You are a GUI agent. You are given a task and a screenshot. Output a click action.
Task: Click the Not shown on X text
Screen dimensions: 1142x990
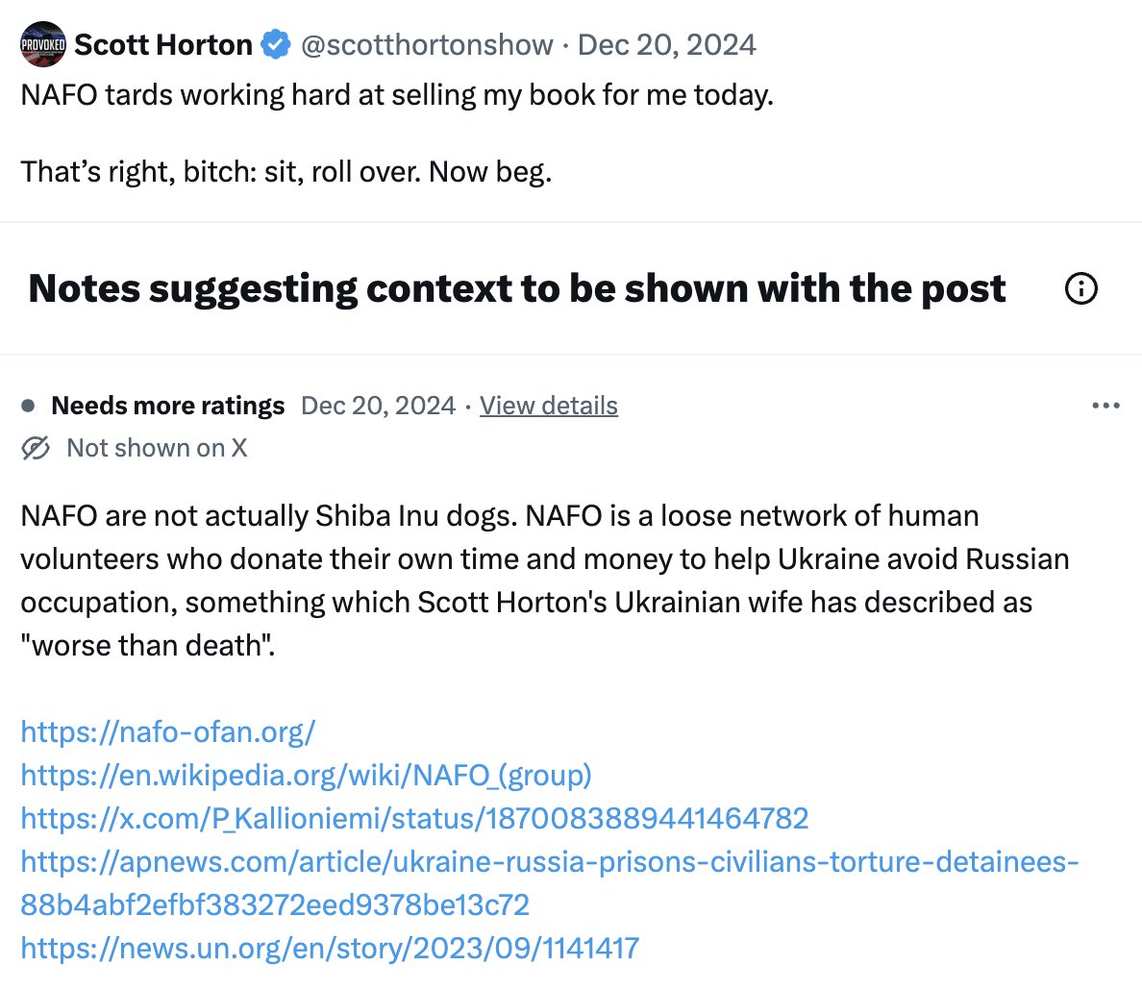pyautogui.click(x=157, y=448)
